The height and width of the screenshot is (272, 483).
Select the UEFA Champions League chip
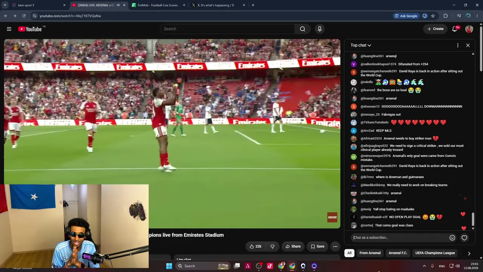point(435,253)
